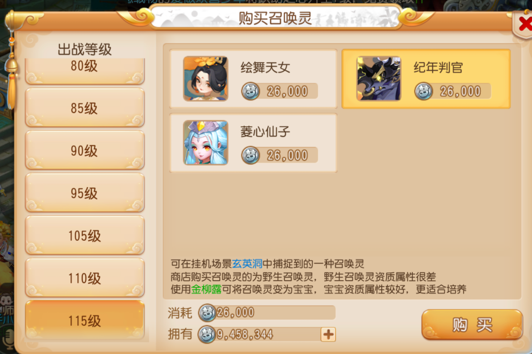This screenshot has width=532, height=354.
Task: Close the 购买召唤灵 dialog
Action: [524, 25]
